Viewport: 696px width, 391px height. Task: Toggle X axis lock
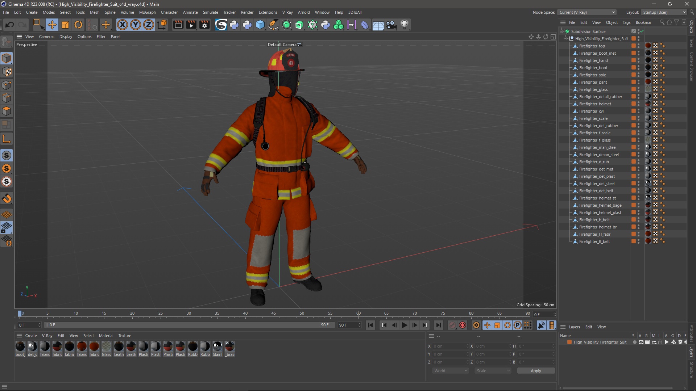pyautogui.click(x=123, y=25)
